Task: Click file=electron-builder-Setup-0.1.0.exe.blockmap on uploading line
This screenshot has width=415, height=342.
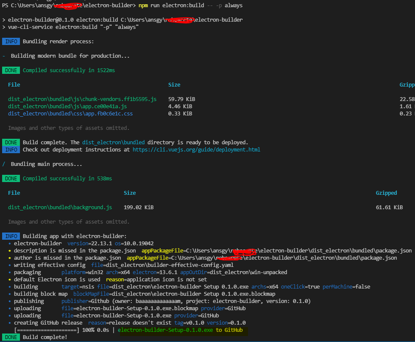Action: [130, 308]
